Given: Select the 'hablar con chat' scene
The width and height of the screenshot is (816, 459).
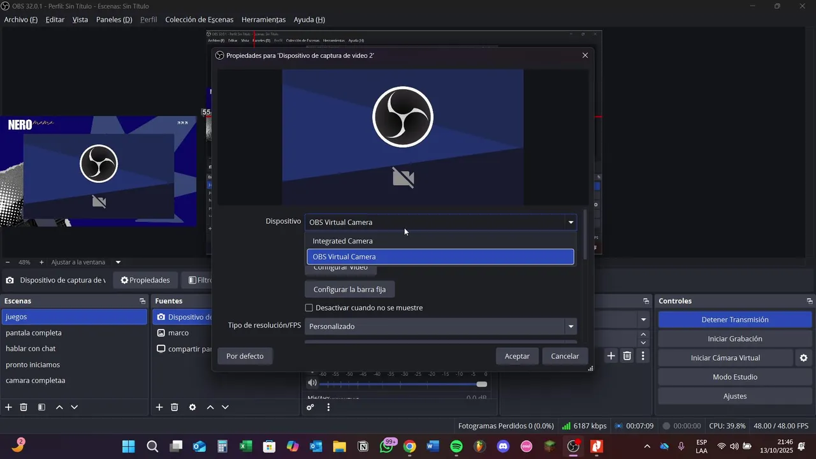Looking at the screenshot, I should 75,349.
